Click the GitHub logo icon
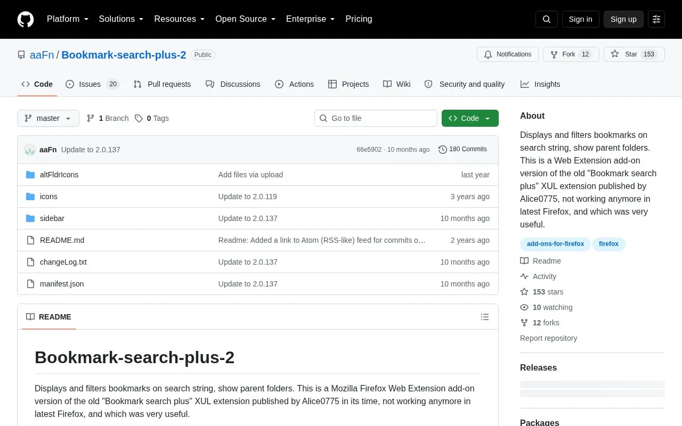 [x=26, y=19]
